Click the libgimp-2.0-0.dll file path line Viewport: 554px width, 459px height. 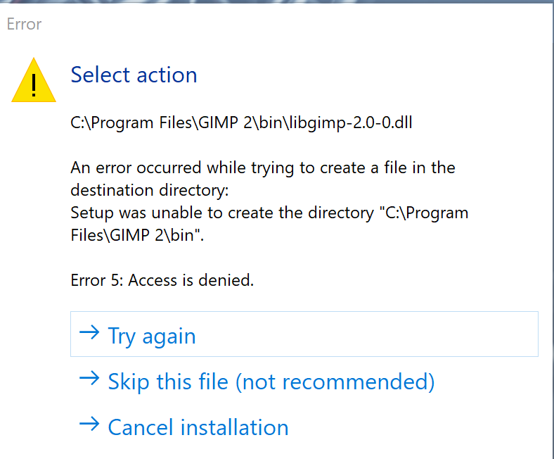click(x=241, y=123)
